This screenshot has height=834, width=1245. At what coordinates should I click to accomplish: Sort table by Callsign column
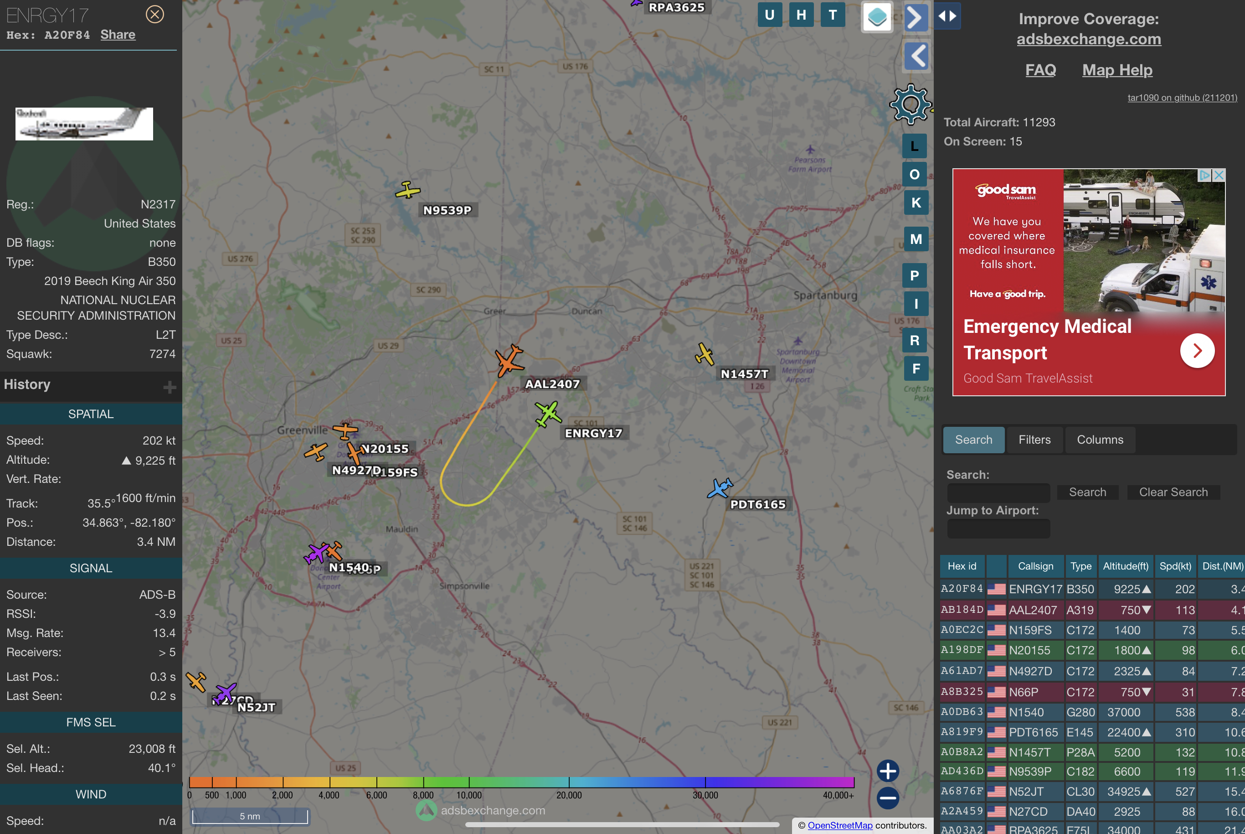pyautogui.click(x=1035, y=566)
